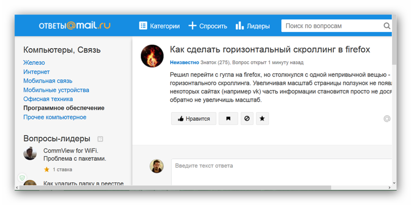Click the plus icon beside Спросить

click(192, 26)
